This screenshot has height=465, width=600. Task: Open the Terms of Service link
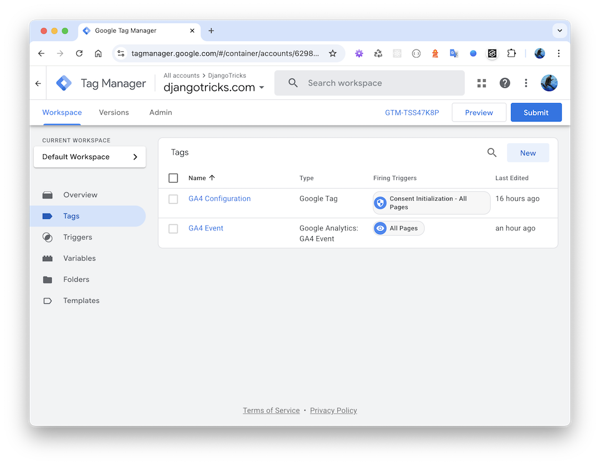[271, 411]
